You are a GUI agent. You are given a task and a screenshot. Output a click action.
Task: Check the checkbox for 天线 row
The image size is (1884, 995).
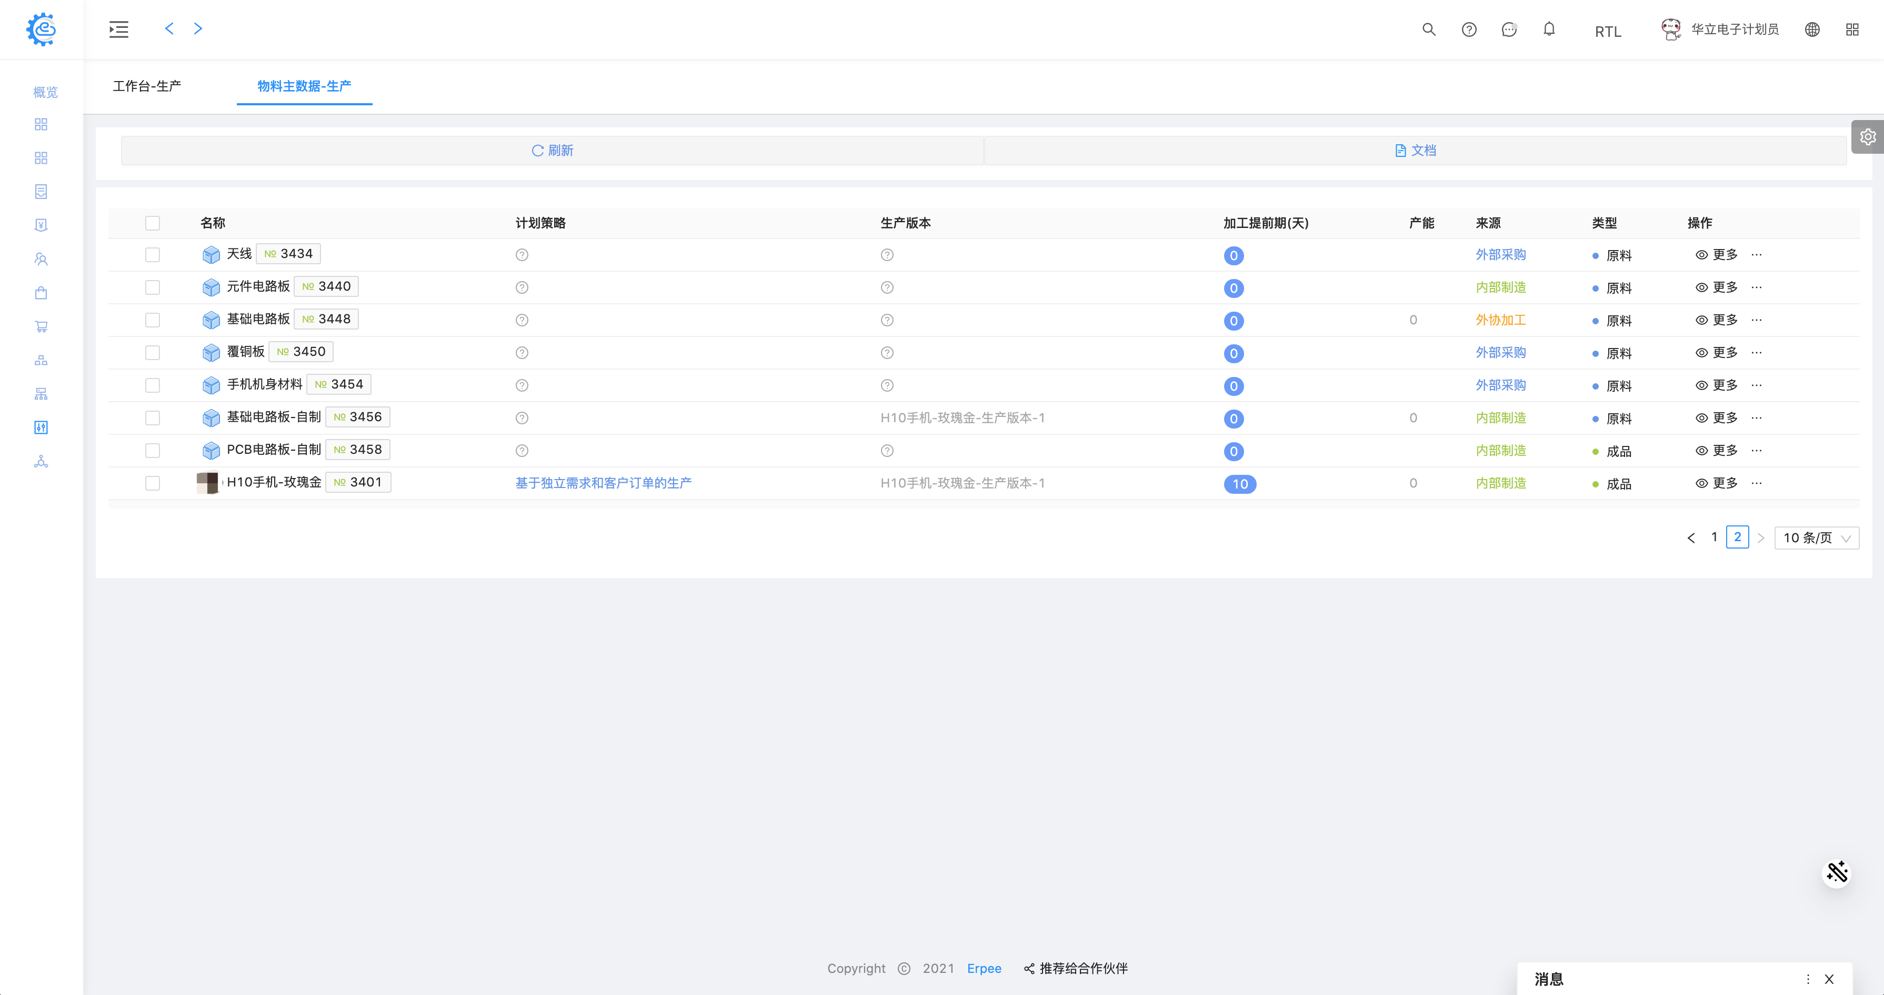tap(152, 255)
